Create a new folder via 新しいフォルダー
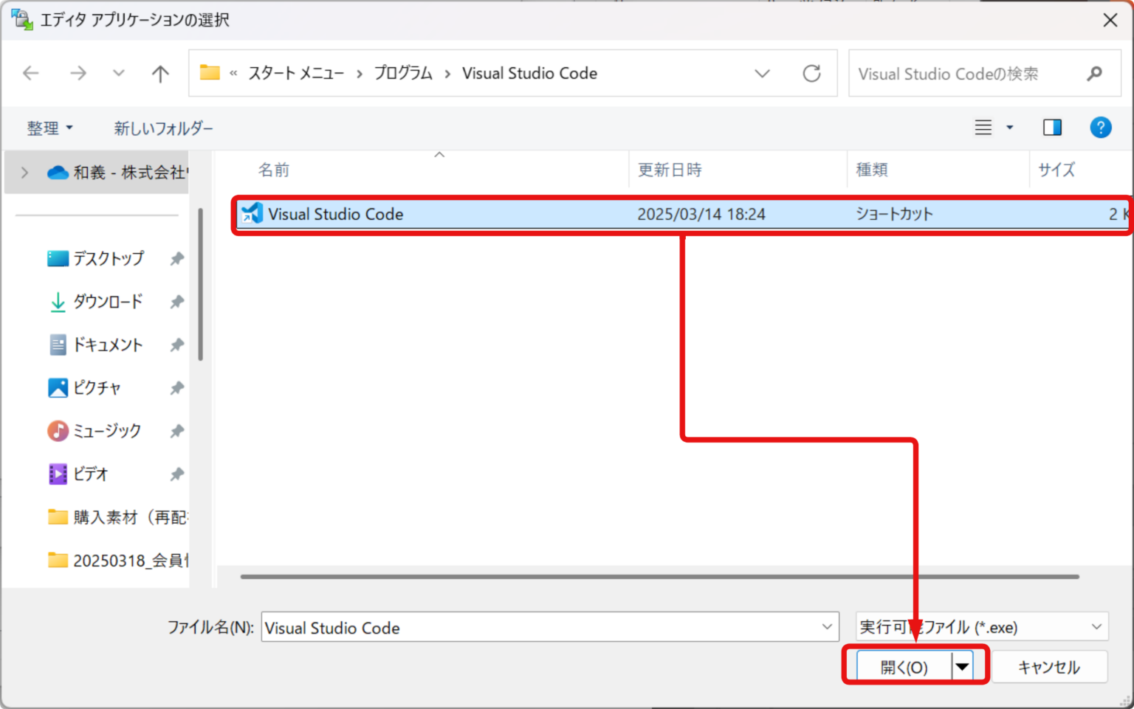Screen dimensions: 1134x709 pyautogui.click(x=163, y=127)
